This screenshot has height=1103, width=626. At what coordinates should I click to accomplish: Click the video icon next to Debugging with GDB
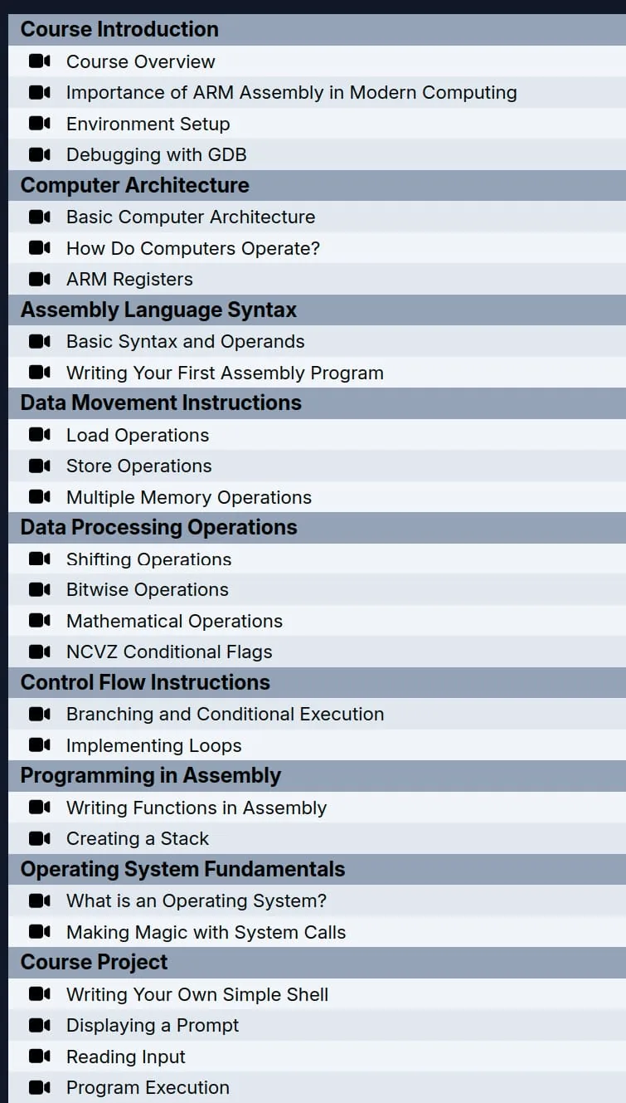coord(40,154)
